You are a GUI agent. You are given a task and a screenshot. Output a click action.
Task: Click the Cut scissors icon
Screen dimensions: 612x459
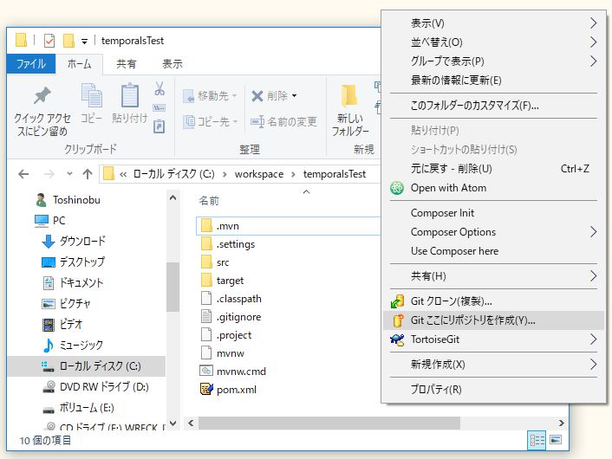click(160, 88)
